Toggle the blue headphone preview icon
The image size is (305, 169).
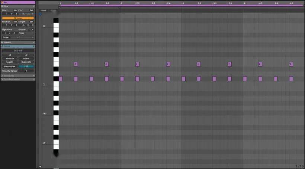click(40, 14)
